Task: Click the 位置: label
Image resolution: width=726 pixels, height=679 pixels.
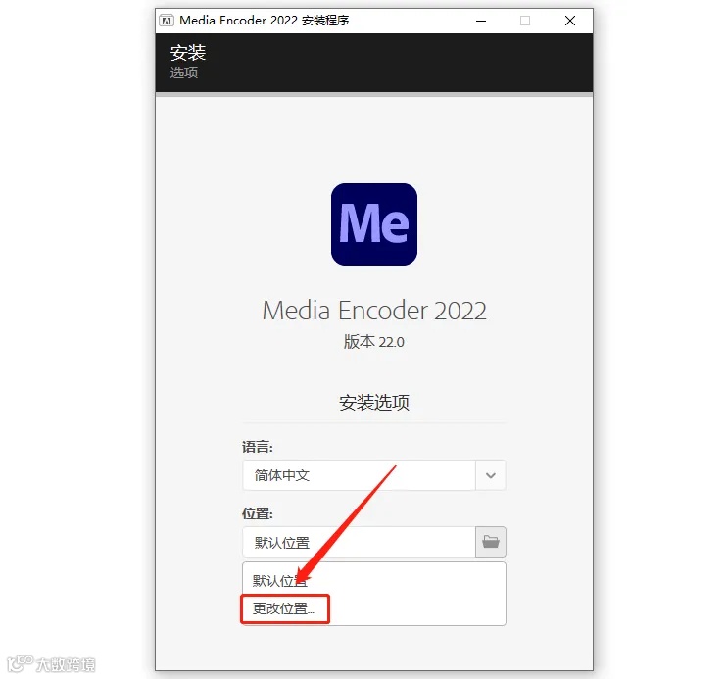Action: [258, 513]
